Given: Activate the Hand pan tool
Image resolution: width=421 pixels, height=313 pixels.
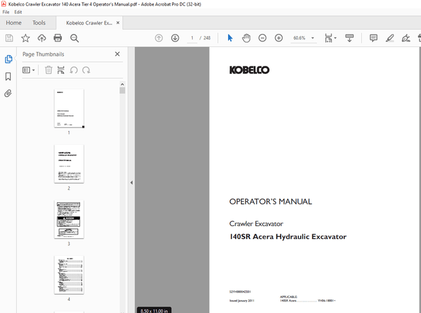Looking at the screenshot, I should coord(246,38).
